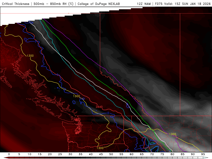Viewport: 212px width, 159px height.
Task: Click the red "2840" contour label
Action: point(99,107)
